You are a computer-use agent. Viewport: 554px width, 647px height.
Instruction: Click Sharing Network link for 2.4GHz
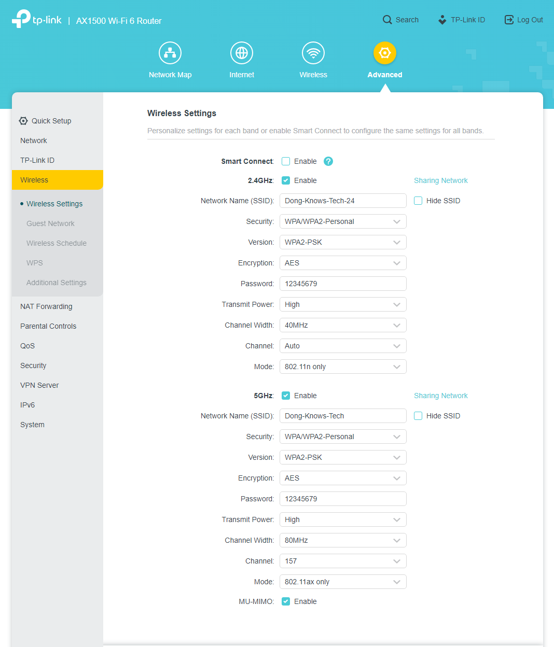coord(440,180)
